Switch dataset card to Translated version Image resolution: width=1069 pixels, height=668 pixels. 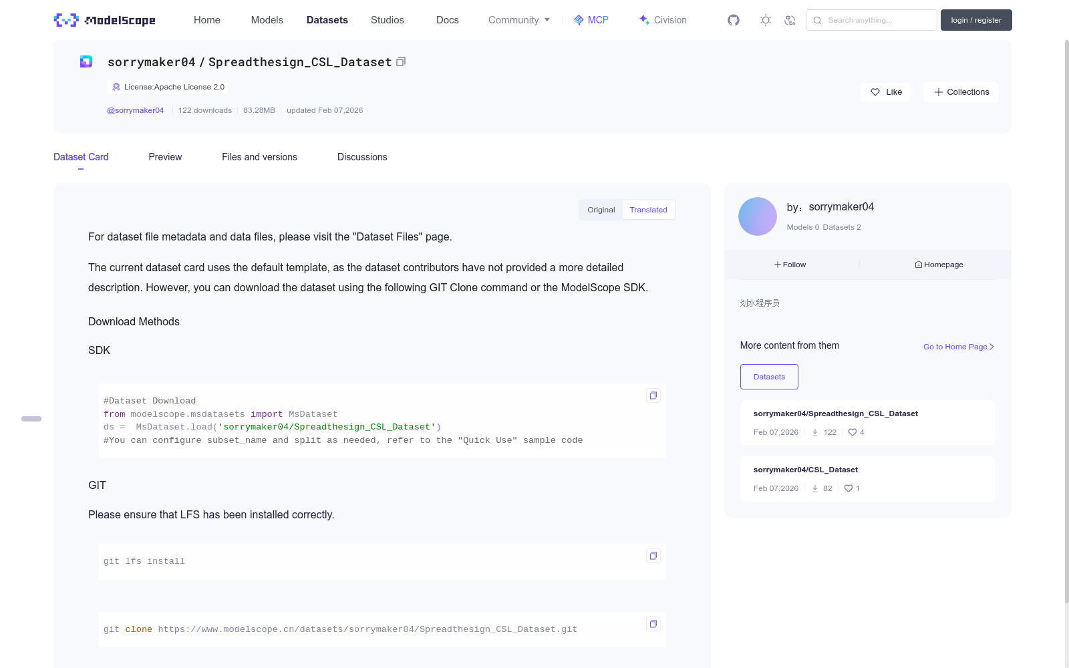[648, 210]
